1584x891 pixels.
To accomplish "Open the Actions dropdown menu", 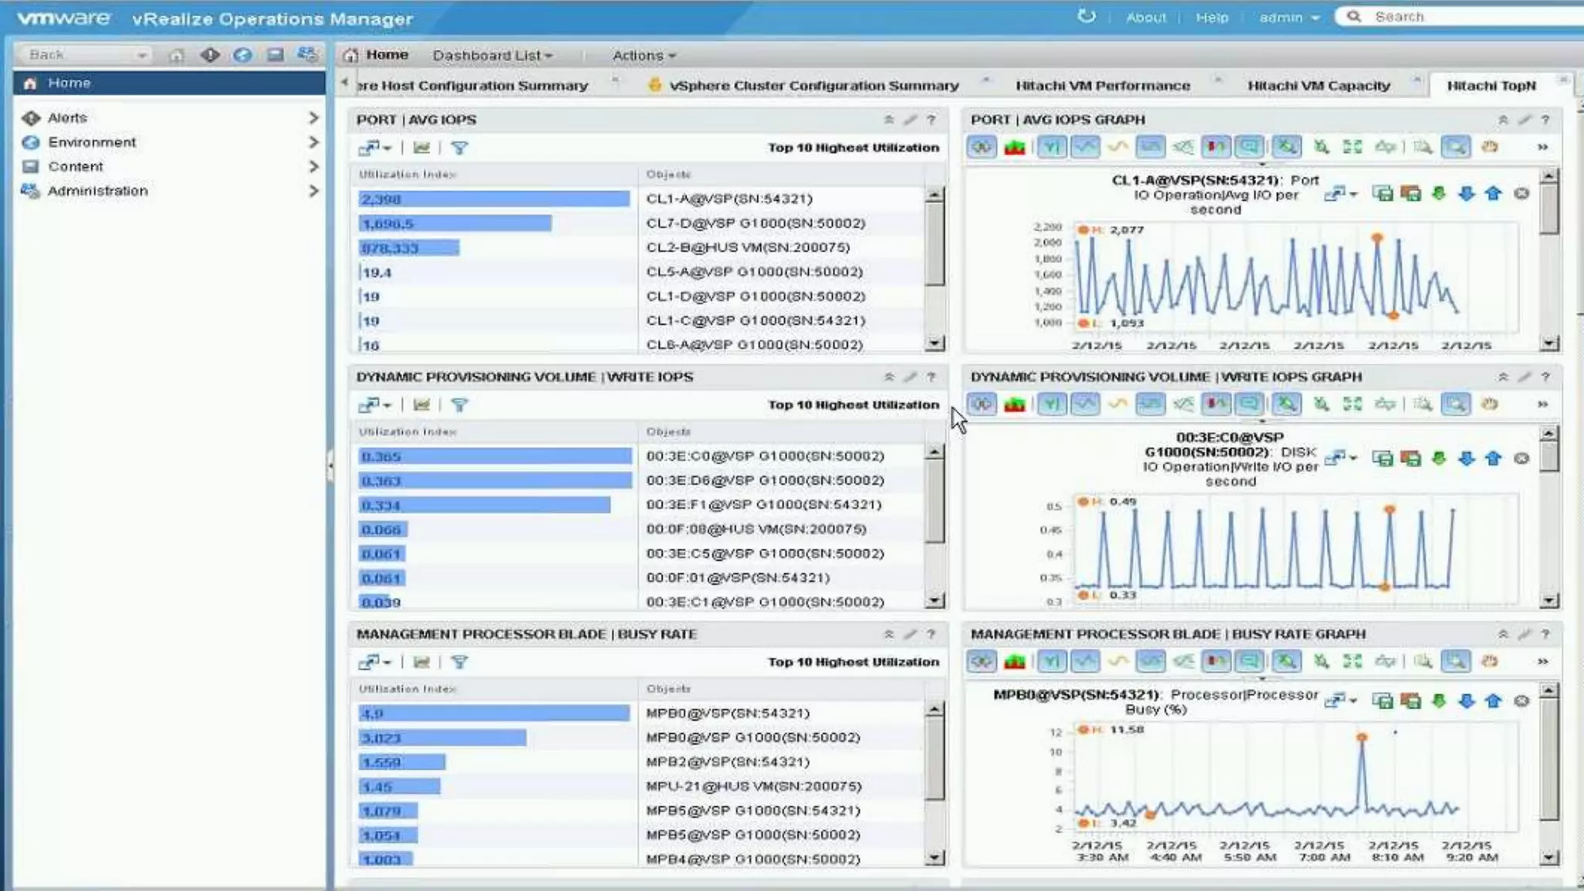I will [644, 56].
